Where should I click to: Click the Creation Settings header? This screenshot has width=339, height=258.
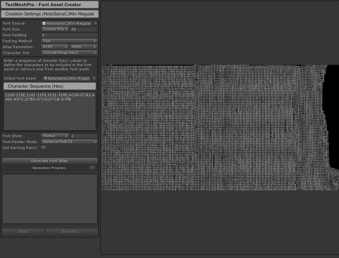(49, 14)
